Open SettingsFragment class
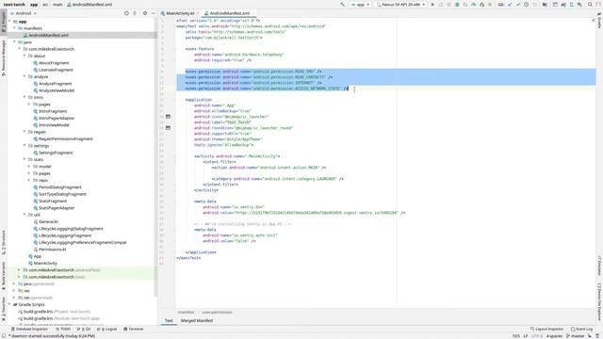603x339 pixels. click(56, 153)
